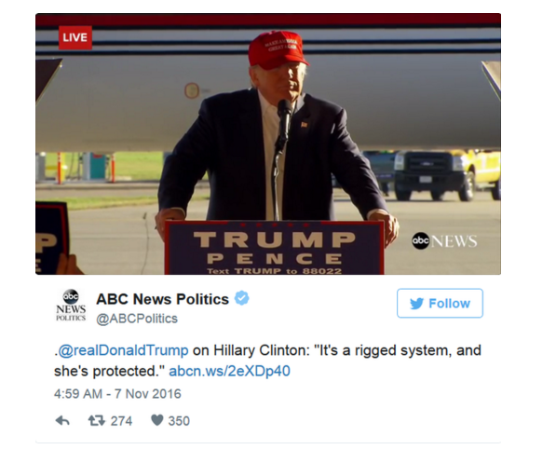Click the Twitter bird in Follow button

click(x=416, y=304)
